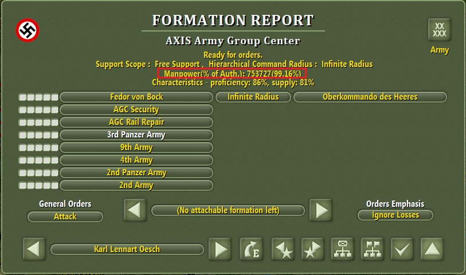Click the Ready for orders status text
Image resolution: width=466 pixels, height=275 pixels.
pyautogui.click(x=233, y=55)
